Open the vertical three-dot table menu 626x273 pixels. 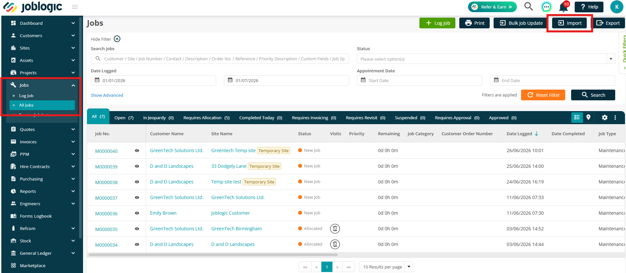tap(615, 118)
